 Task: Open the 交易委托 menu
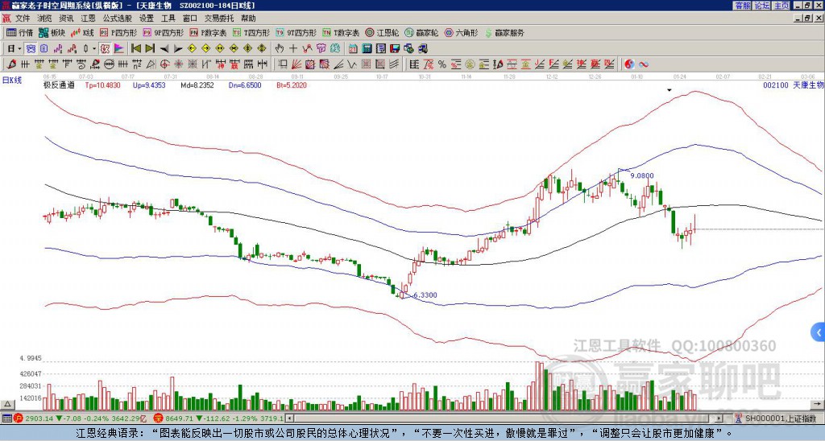[x=219, y=19]
